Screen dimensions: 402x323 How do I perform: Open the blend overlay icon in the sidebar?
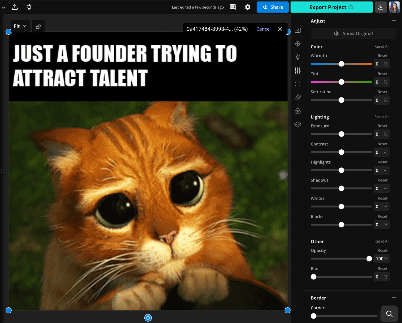[298, 97]
